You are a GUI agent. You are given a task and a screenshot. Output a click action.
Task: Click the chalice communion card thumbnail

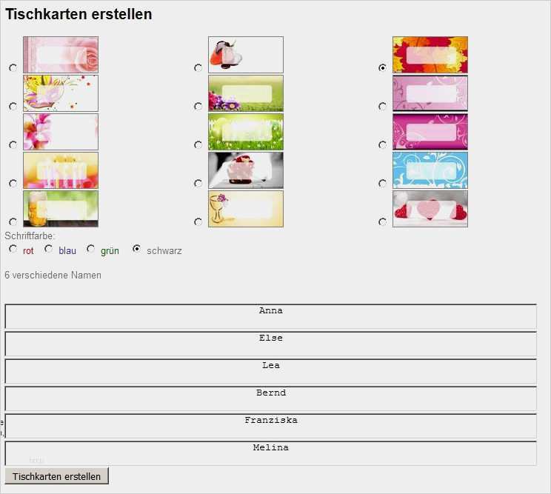pos(246,209)
